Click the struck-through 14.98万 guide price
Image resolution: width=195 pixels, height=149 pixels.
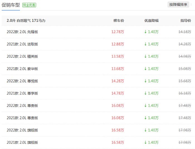click(x=185, y=56)
